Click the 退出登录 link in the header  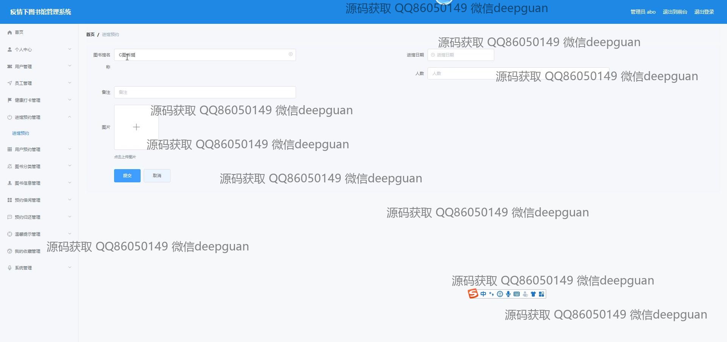pyautogui.click(x=704, y=12)
